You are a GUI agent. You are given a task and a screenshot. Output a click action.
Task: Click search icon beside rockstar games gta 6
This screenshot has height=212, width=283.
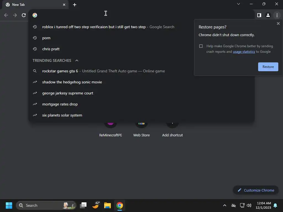pyautogui.click(x=35, y=71)
